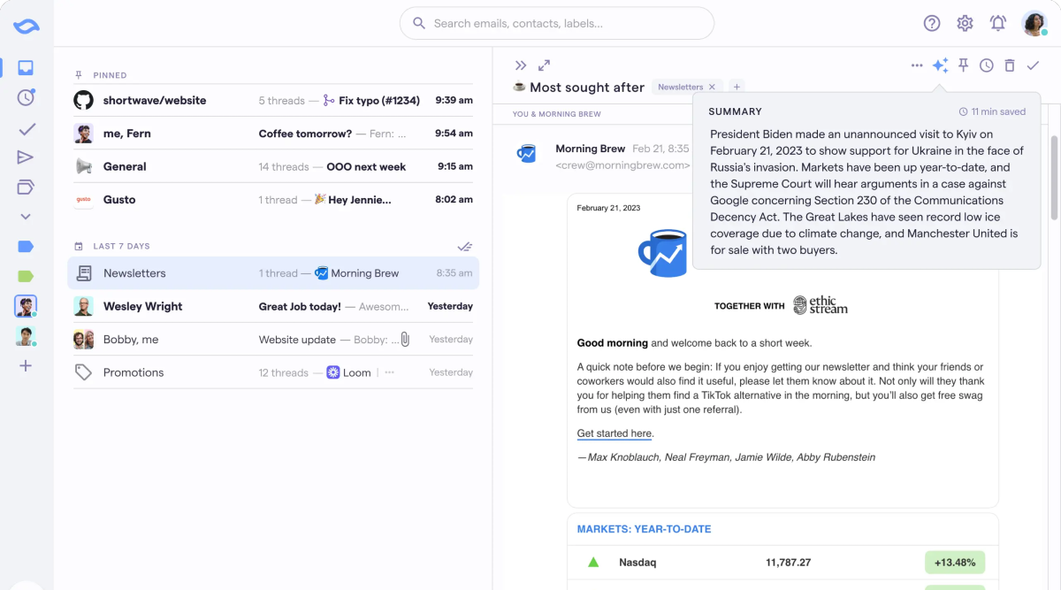The image size is (1061, 590).
Task: Click the search emails field
Action: tap(556, 23)
